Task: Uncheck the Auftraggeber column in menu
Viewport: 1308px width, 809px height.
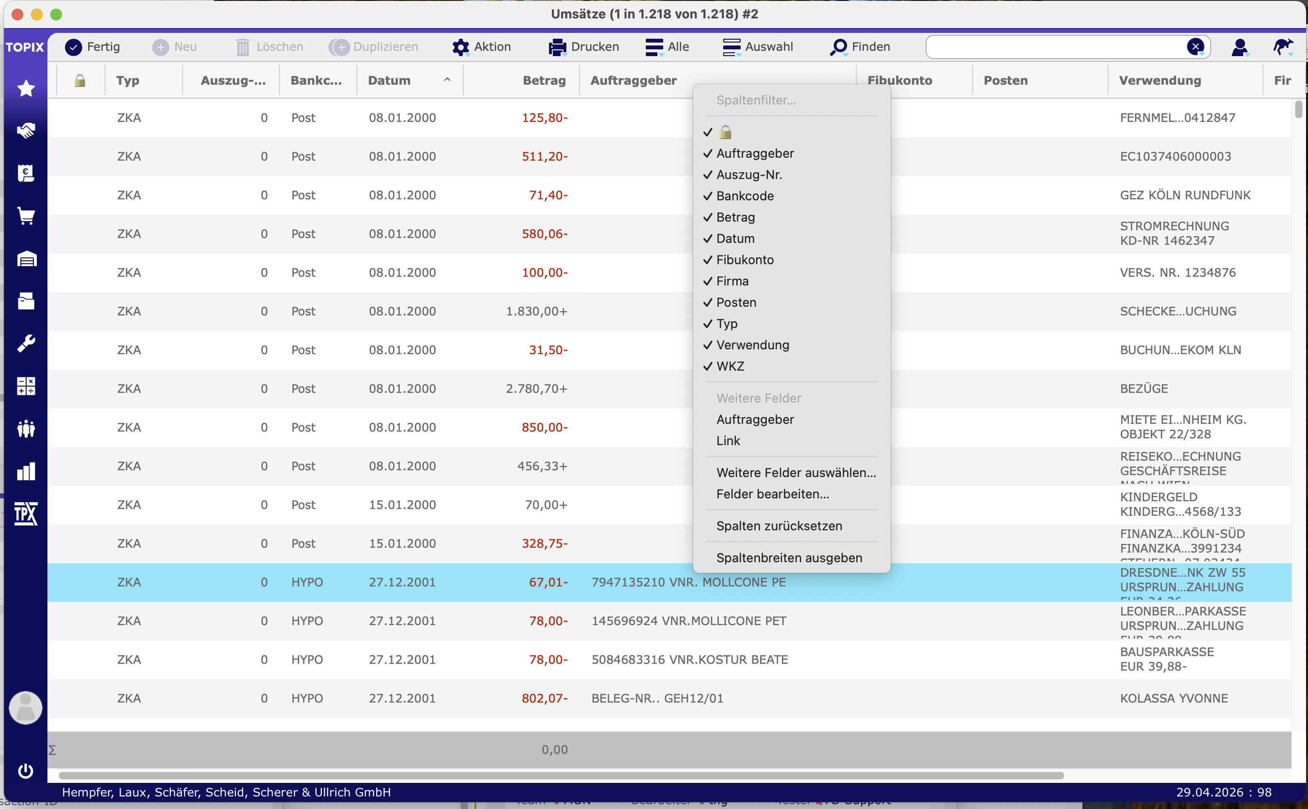Action: point(755,153)
